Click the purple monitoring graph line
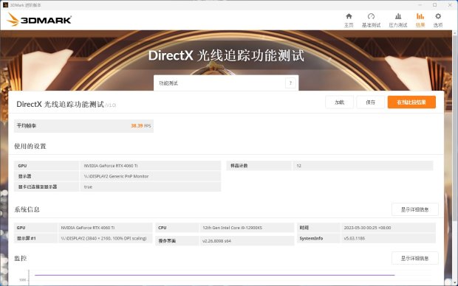Screen dimensions: 458x286 coord(214,275)
